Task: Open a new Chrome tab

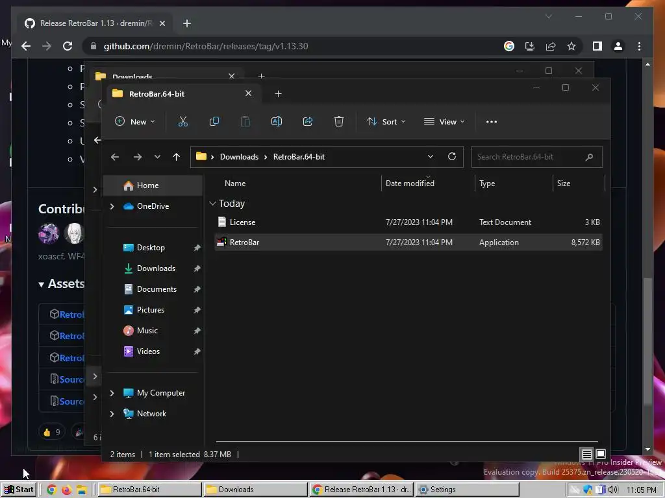Action: pyautogui.click(x=187, y=23)
